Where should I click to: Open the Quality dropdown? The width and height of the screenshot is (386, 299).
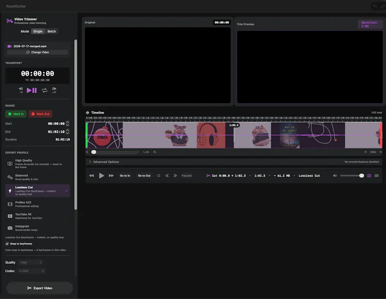tap(31, 262)
